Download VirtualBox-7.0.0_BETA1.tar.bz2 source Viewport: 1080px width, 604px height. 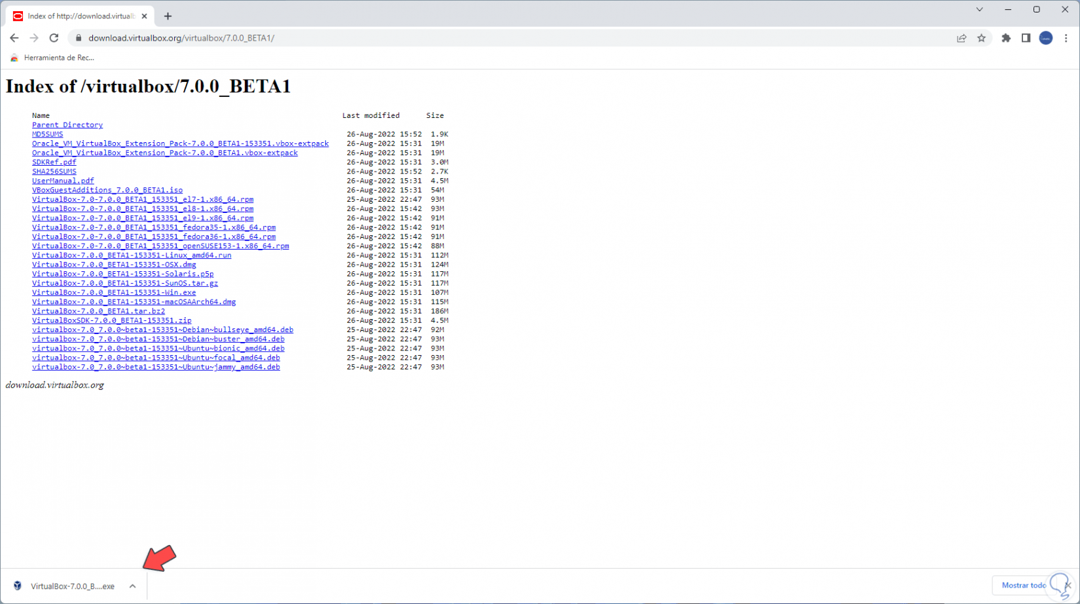[x=98, y=312]
